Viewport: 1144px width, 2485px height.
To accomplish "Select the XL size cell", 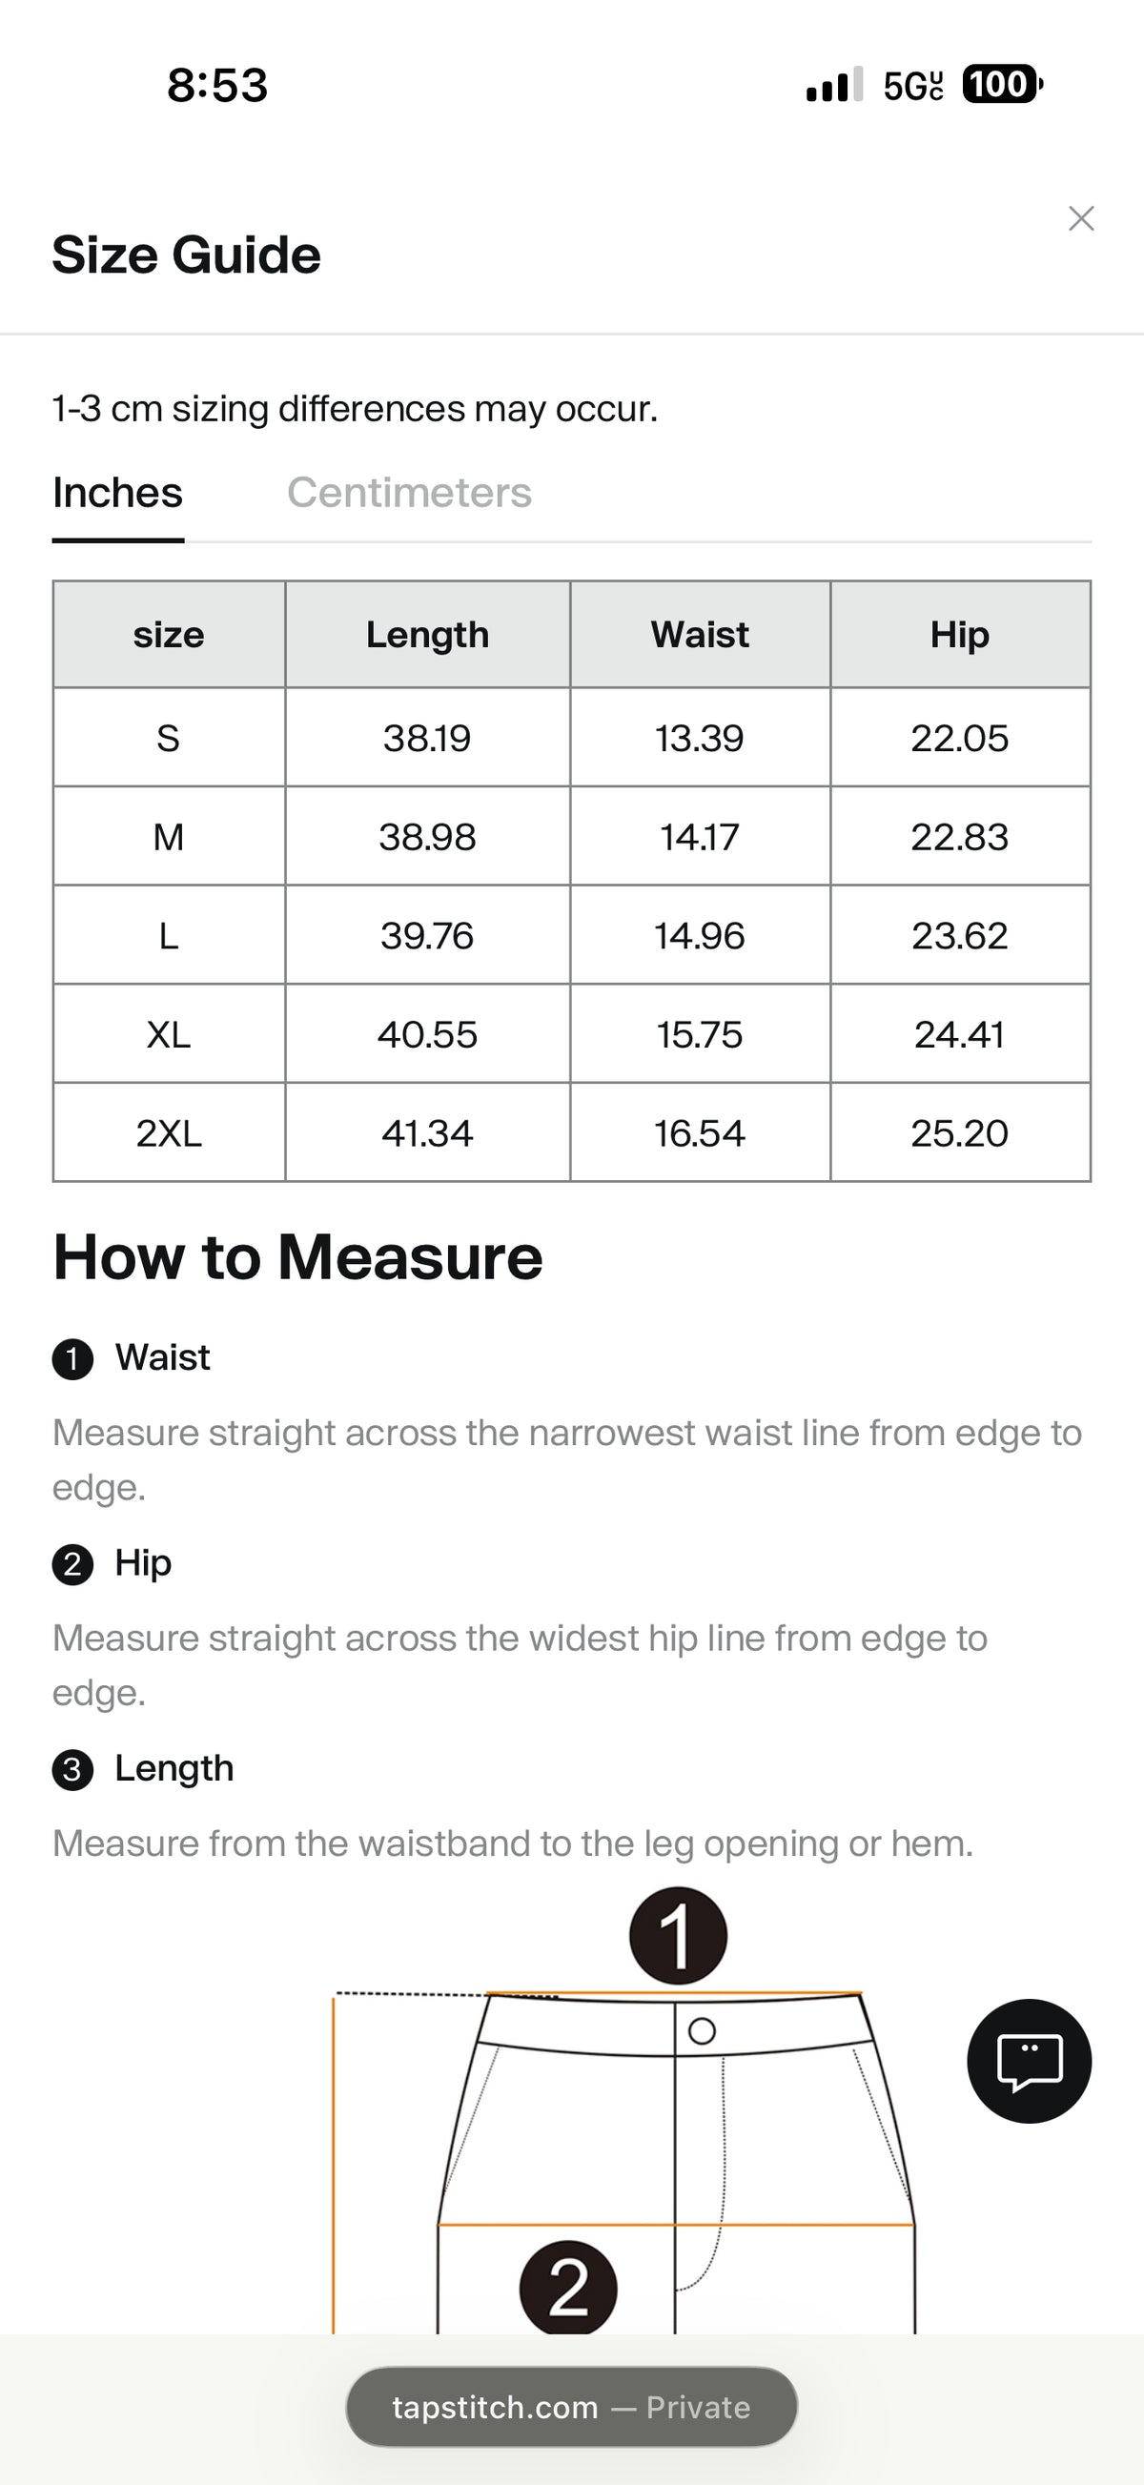I will tap(169, 1034).
